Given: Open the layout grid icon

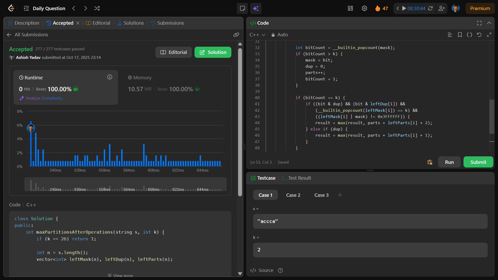Looking at the screenshot, I should 350,8.
